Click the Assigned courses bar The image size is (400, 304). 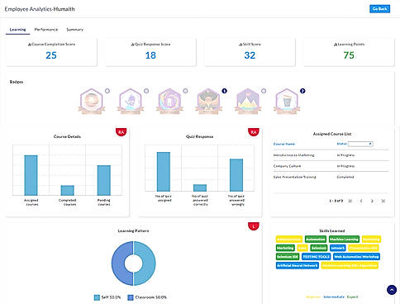(x=31, y=175)
